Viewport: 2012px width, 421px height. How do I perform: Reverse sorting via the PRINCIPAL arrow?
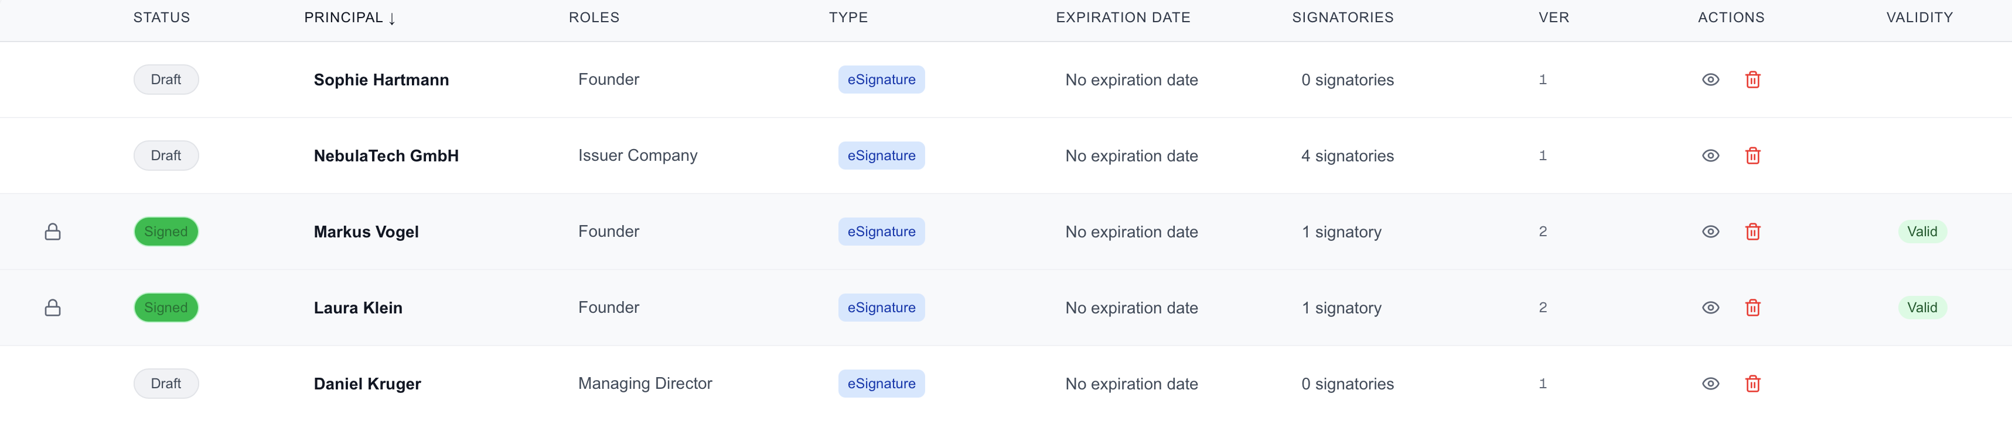coord(391,18)
